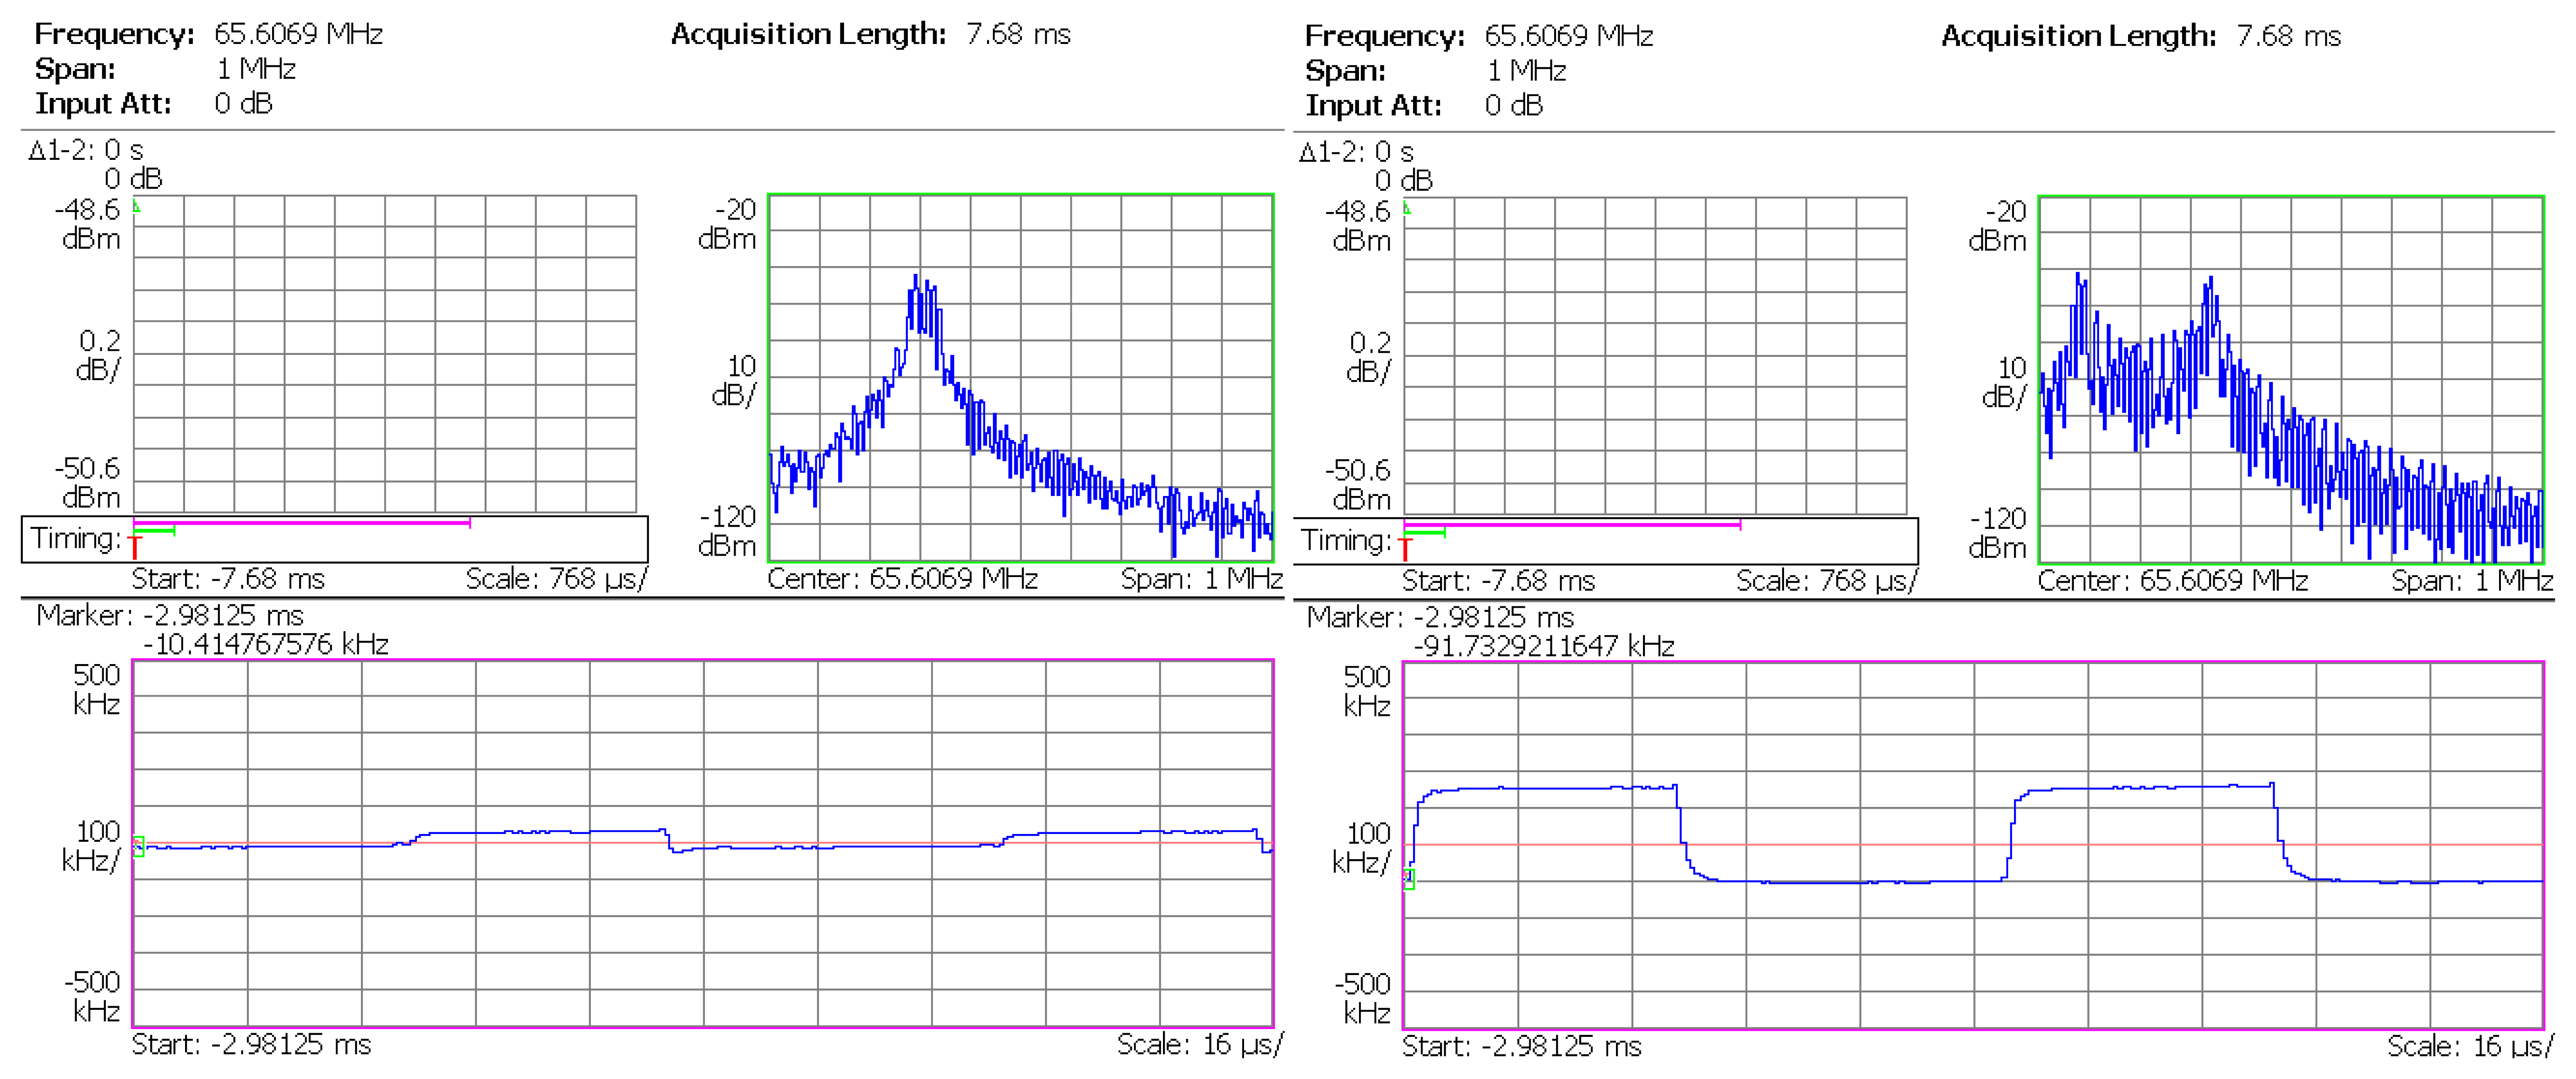
Task: Click the spectrum peak in left green-bordered plot
Action: [x=916, y=278]
